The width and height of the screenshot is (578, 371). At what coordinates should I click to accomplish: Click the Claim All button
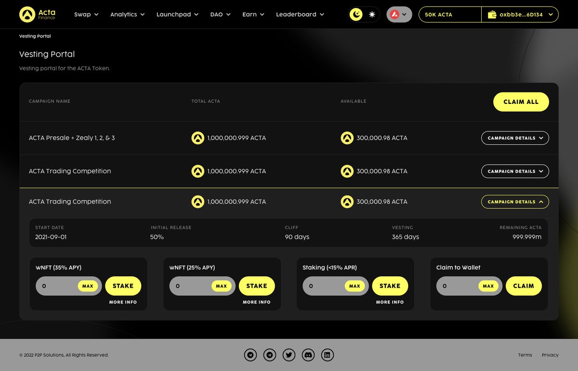pos(521,102)
